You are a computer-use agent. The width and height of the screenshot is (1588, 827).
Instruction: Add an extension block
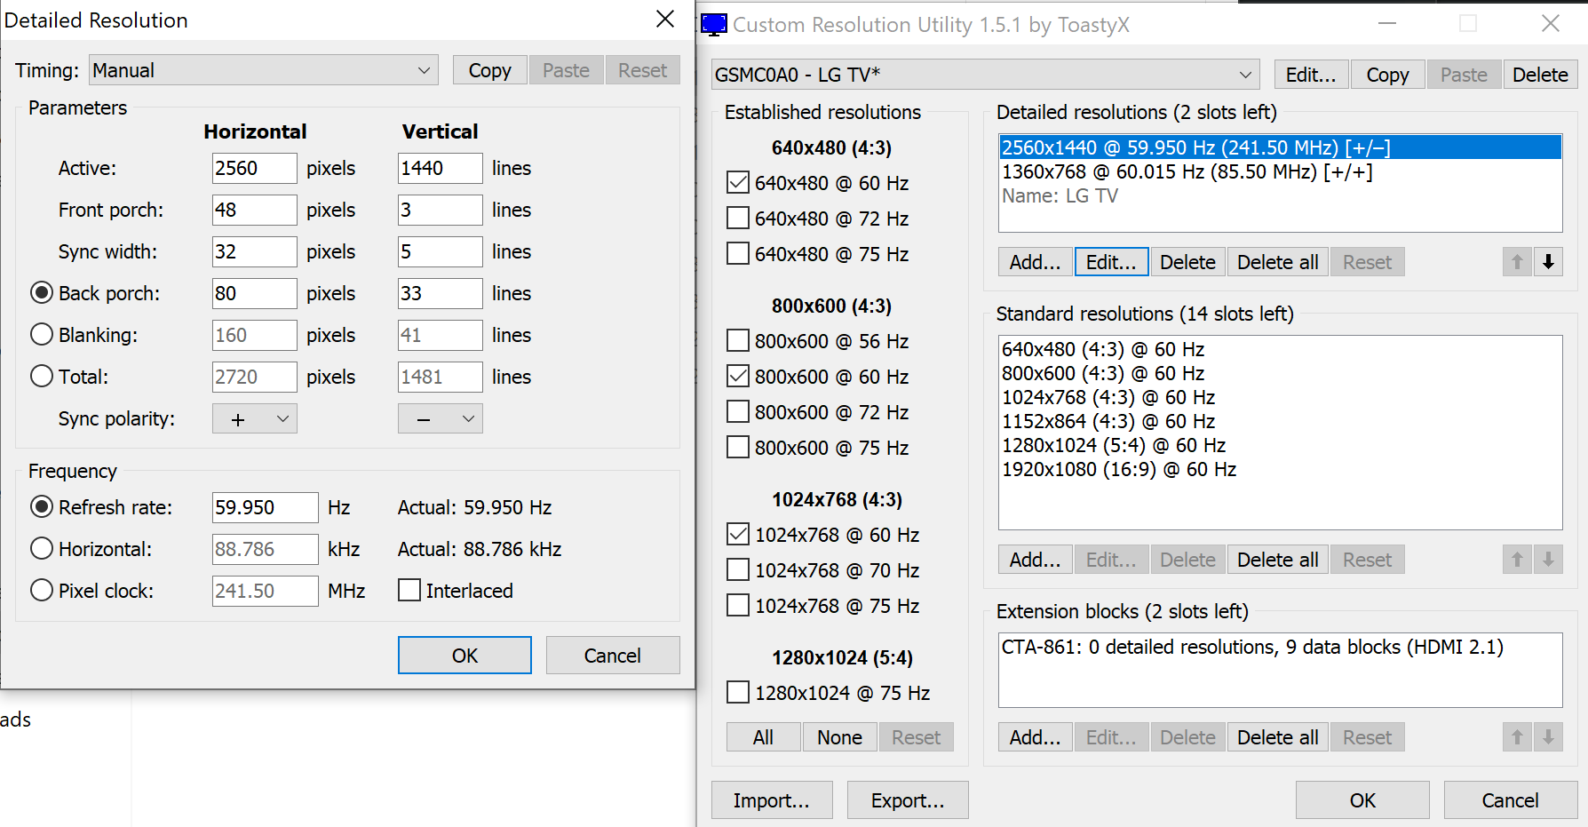tap(1036, 737)
